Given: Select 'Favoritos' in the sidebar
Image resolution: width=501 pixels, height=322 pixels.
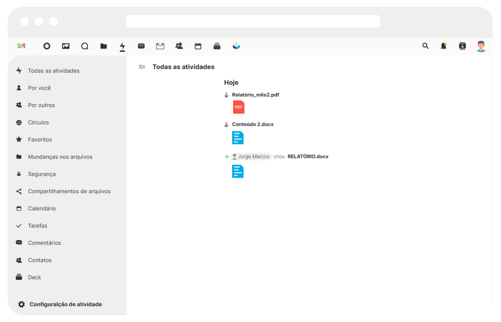Looking at the screenshot, I should point(40,139).
